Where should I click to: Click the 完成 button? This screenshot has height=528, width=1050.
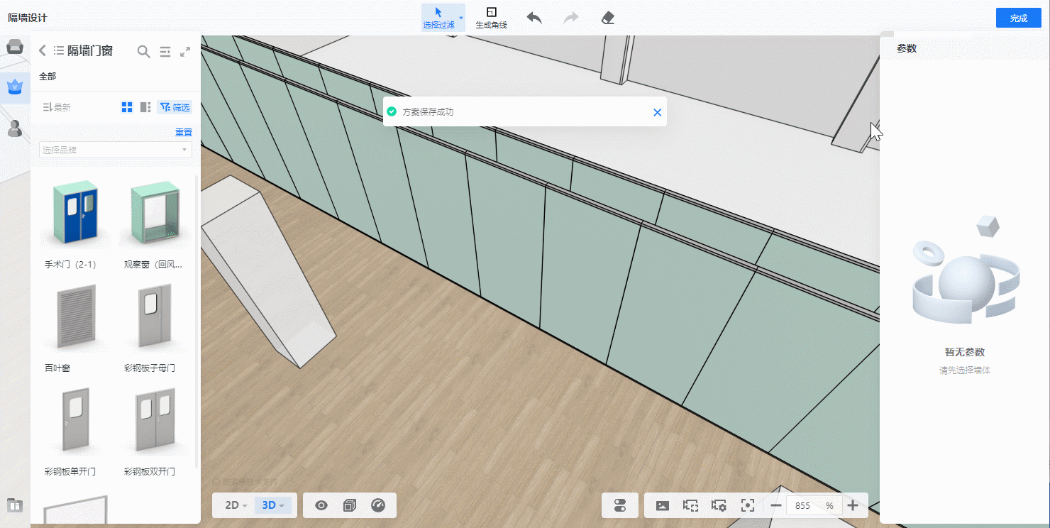click(x=1018, y=18)
